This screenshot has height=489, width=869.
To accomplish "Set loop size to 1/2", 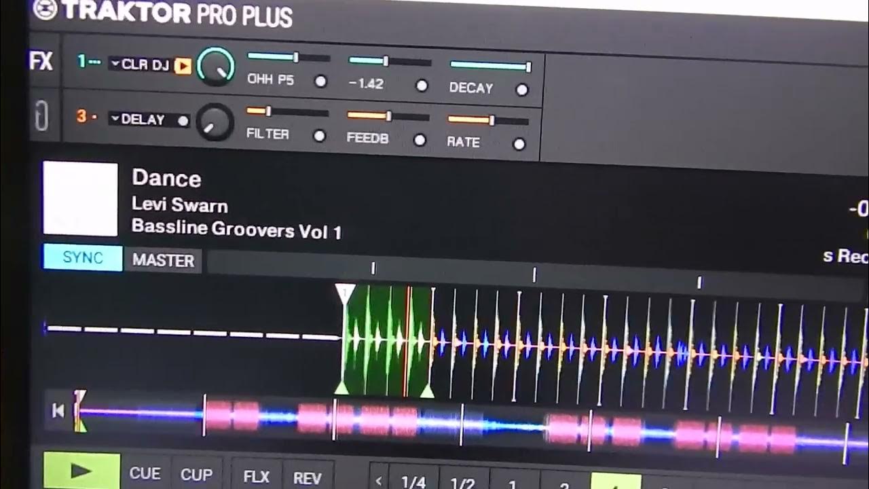I will point(463,482).
